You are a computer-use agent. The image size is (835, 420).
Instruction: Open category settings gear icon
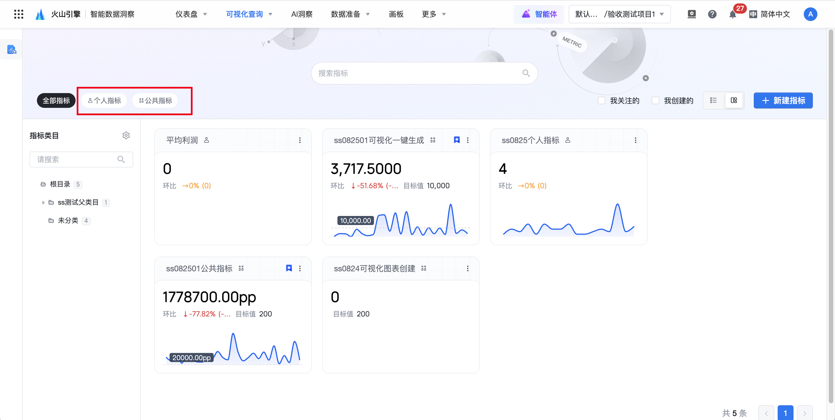(126, 135)
